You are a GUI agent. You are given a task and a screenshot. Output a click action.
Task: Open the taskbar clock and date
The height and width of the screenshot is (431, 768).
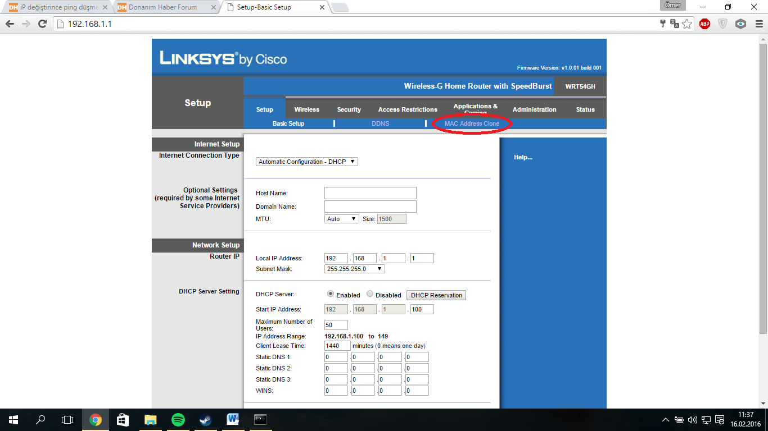(x=746, y=419)
